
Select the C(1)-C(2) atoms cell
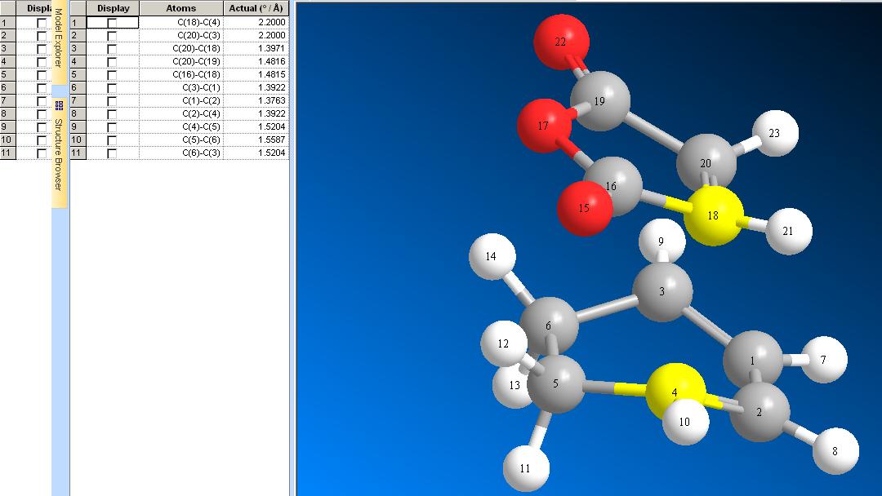click(181, 100)
